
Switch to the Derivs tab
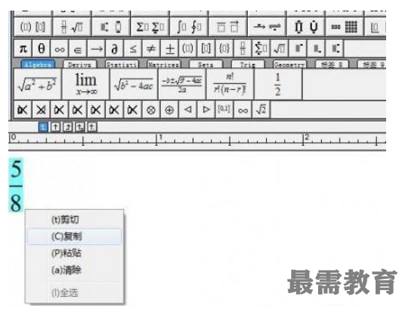click(x=80, y=64)
